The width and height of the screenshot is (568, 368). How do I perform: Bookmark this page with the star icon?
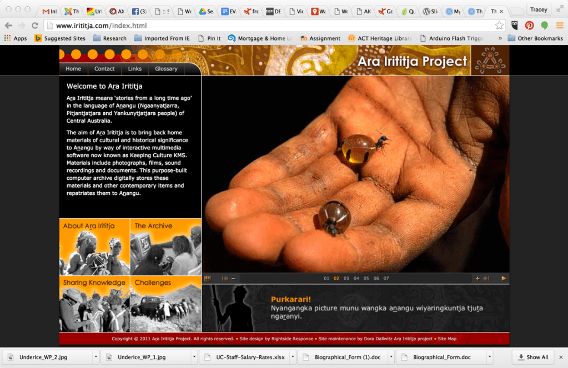point(499,26)
